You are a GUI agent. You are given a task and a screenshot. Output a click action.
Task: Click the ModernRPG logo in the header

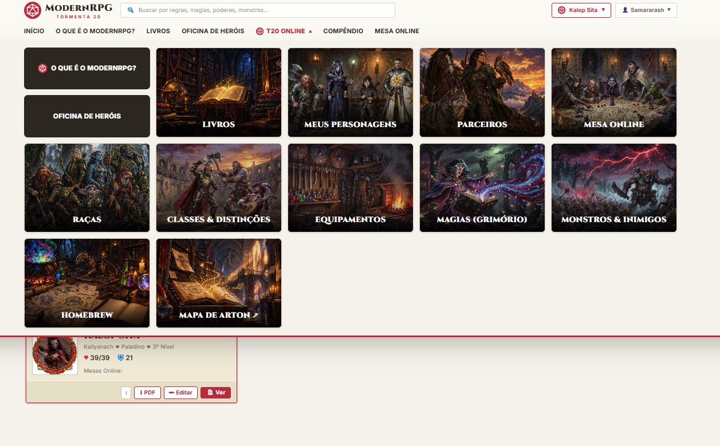[x=68, y=10]
